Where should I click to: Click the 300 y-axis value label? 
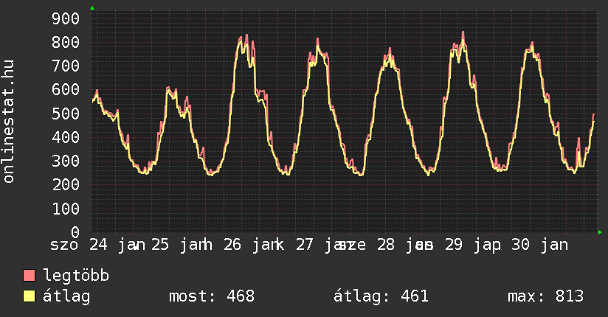point(66,161)
